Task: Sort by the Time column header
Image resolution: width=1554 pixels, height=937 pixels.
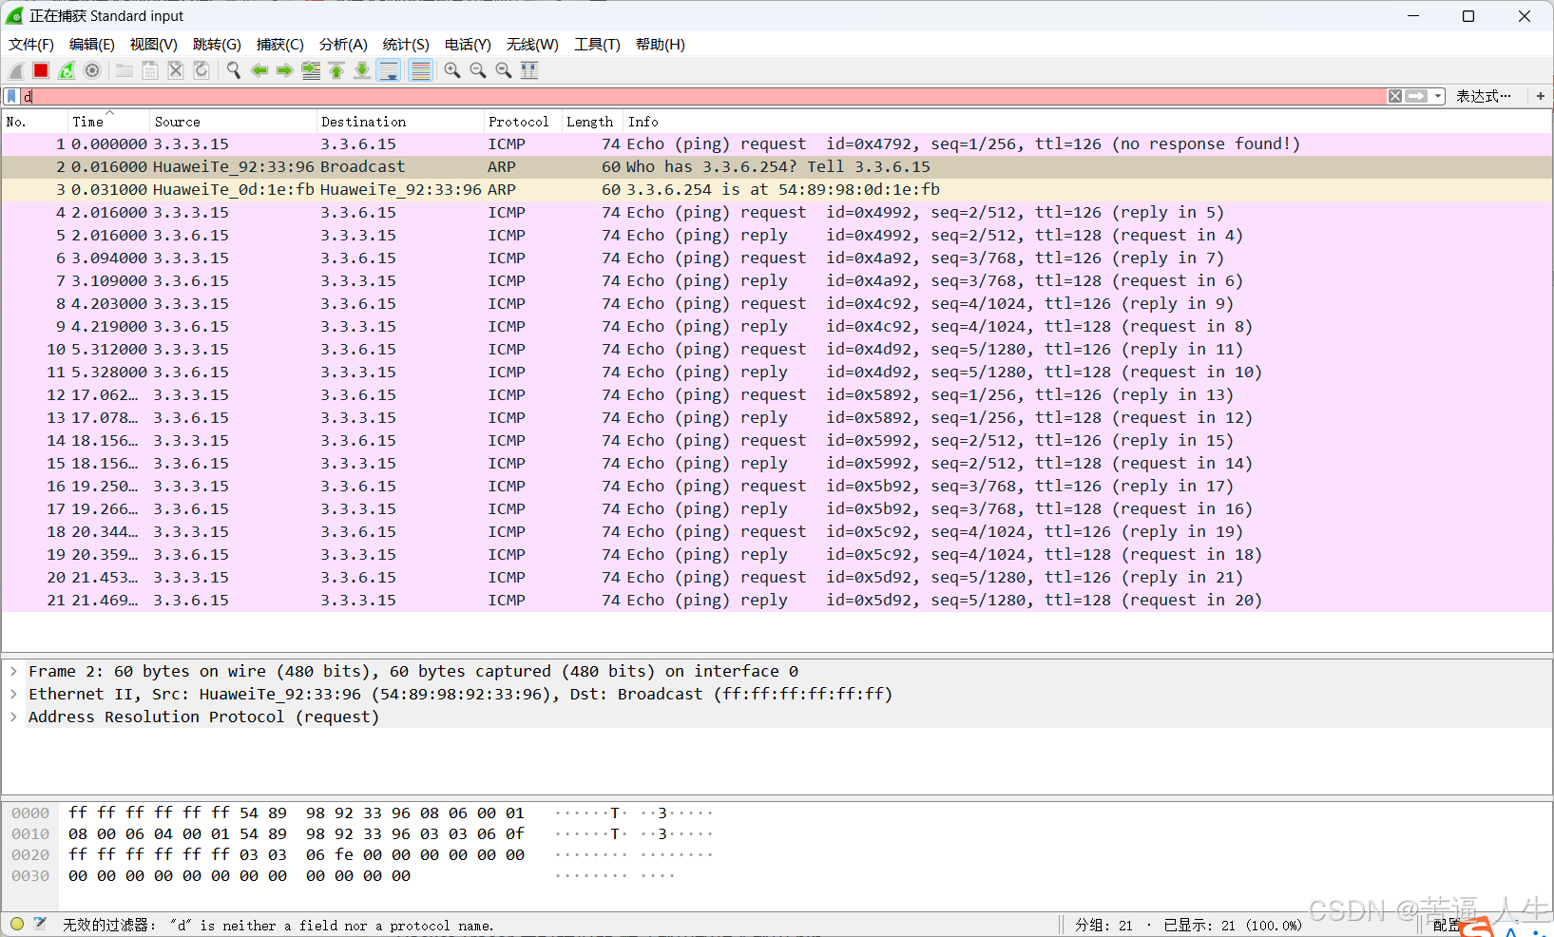Action: 108,122
